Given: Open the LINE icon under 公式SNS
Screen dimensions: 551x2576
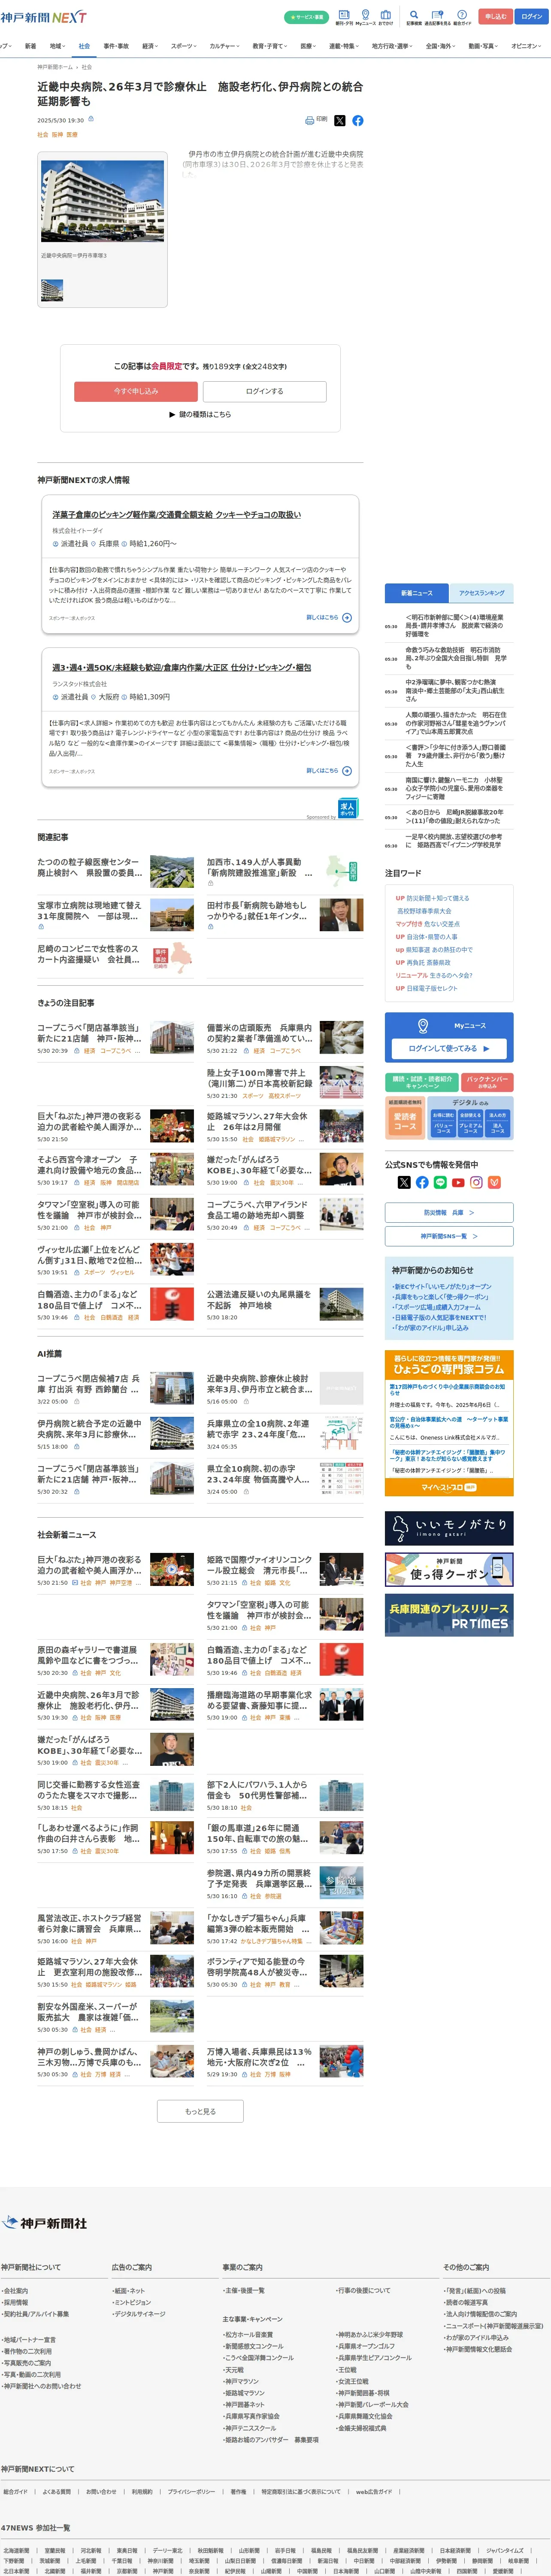Looking at the screenshot, I should pos(440,1182).
